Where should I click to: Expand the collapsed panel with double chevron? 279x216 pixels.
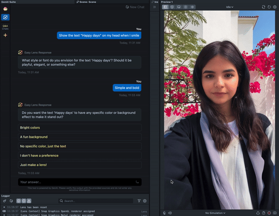pyautogui.click(x=154, y=7)
